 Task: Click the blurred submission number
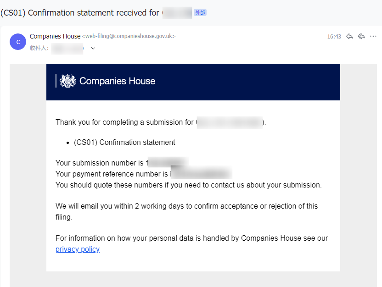pos(168,162)
